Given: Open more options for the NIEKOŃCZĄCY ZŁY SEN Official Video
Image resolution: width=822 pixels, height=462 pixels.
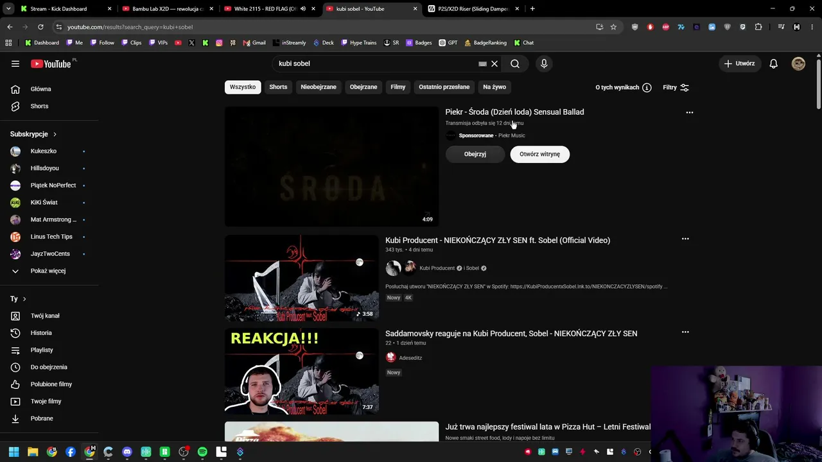Looking at the screenshot, I should coord(685,239).
